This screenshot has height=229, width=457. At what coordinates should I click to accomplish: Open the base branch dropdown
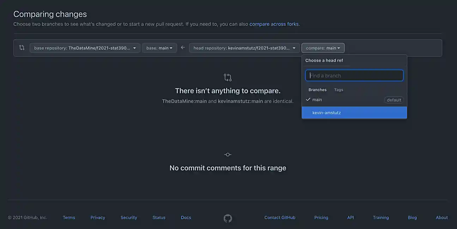(159, 48)
